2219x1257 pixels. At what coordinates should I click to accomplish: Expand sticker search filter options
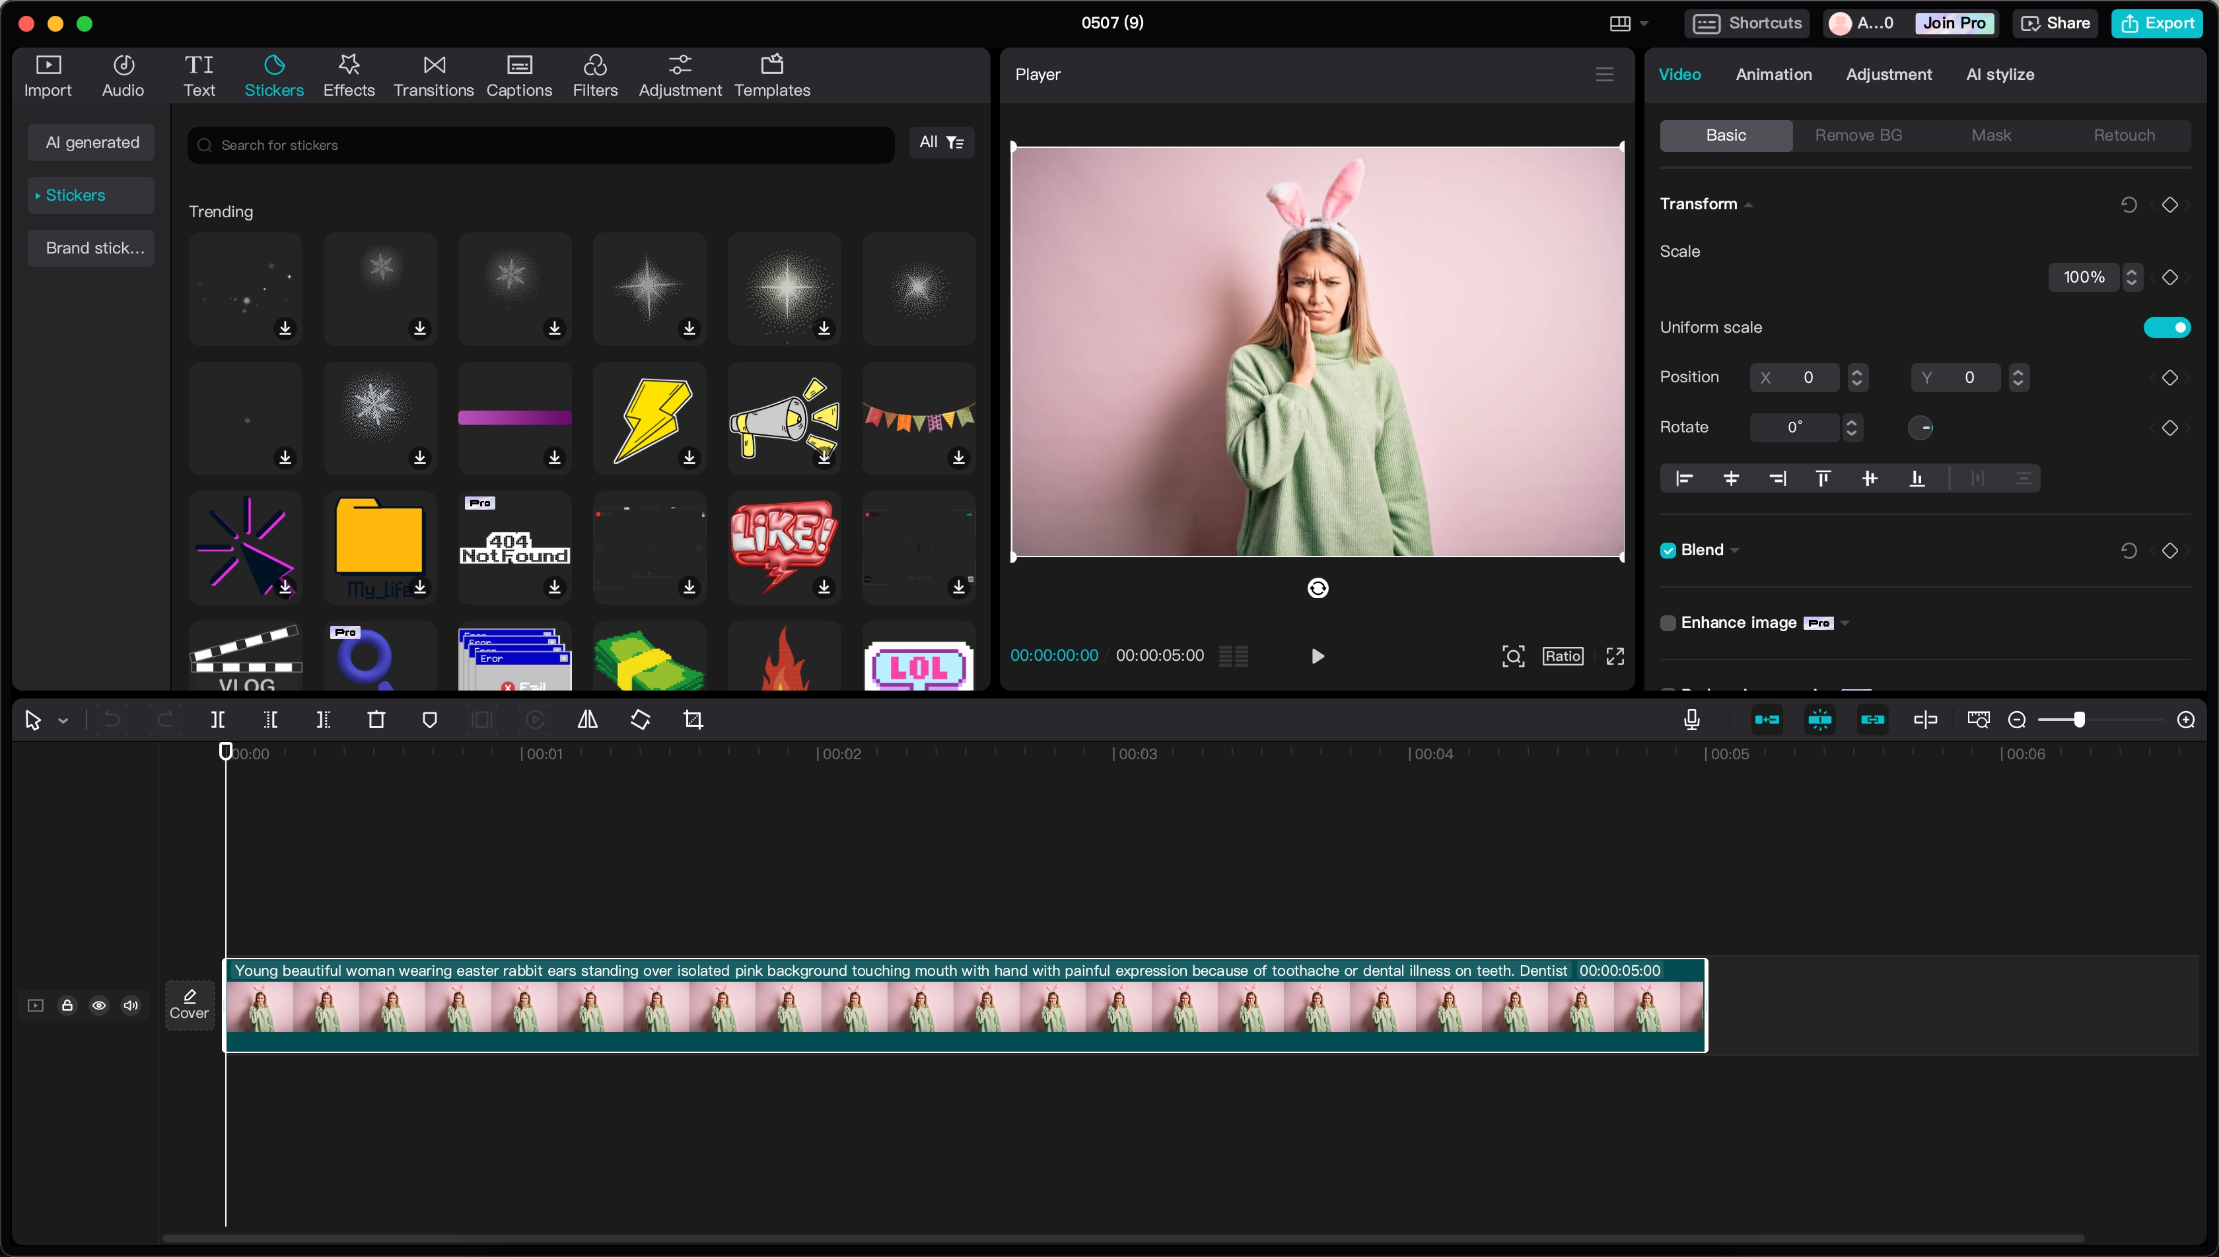tap(940, 142)
